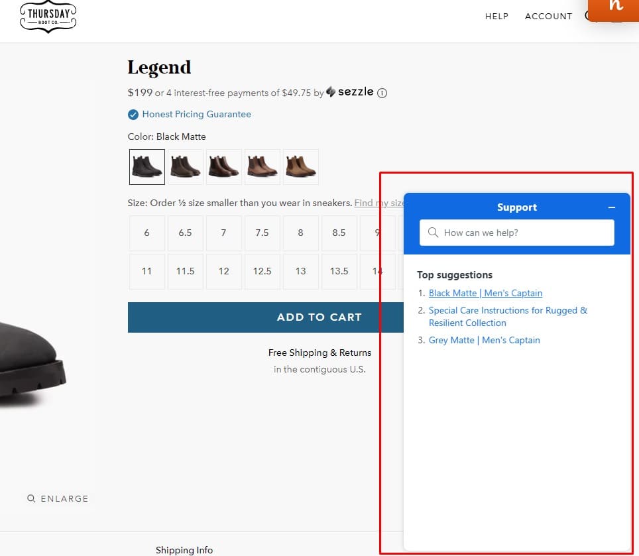Image resolution: width=639 pixels, height=556 pixels.
Task: Choose size 8.5
Action: pyautogui.click(x=339, y=233)
